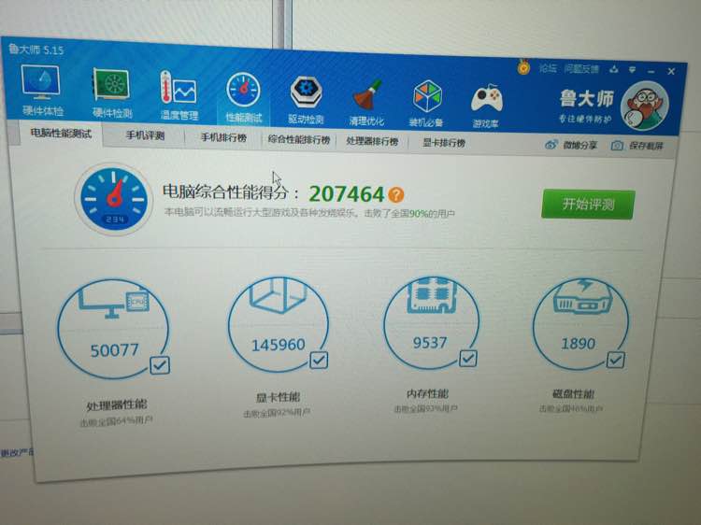Click 微博分享 share link
This screenshot has width=701, height=525.
(571, 145)
